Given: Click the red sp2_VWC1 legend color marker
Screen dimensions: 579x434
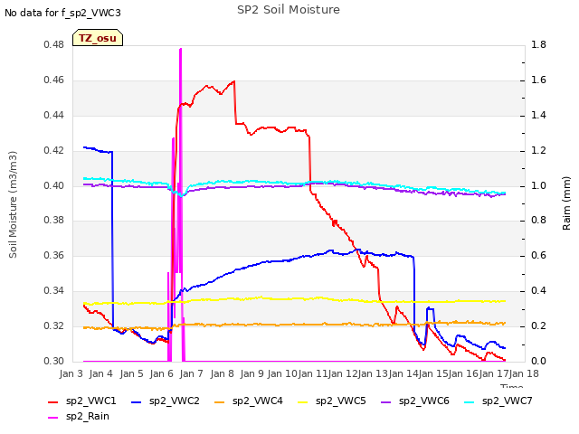Looking at the screenshot, I should (x=53, y=401).
